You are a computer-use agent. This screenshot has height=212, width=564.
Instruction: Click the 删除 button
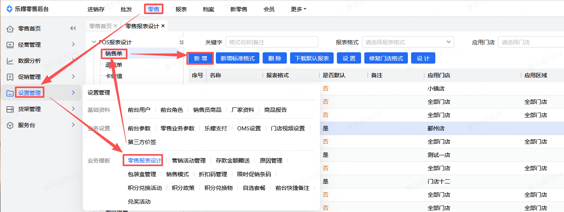coord(275,58)
